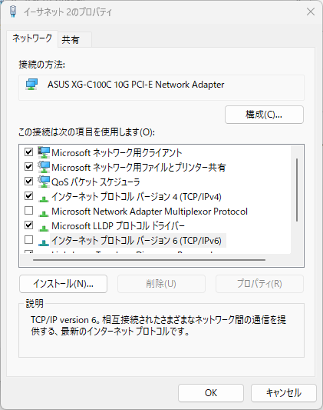Click the Multiplexor Protocol item icon
The width and height of the screenshot is (323, 410).
click(44, 214)
